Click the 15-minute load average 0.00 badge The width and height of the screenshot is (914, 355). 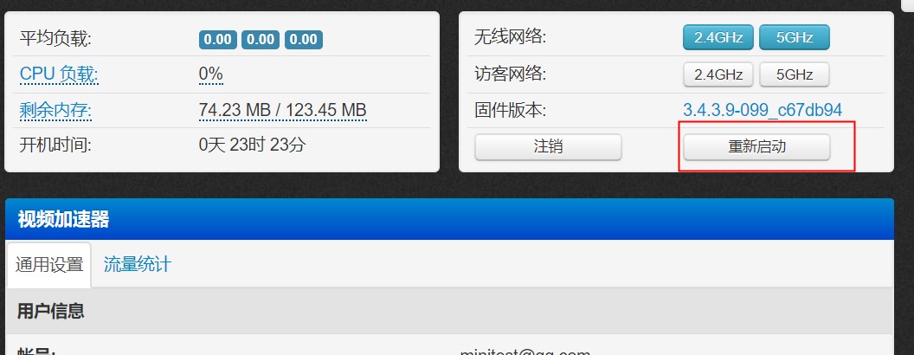tap(304, 40)
